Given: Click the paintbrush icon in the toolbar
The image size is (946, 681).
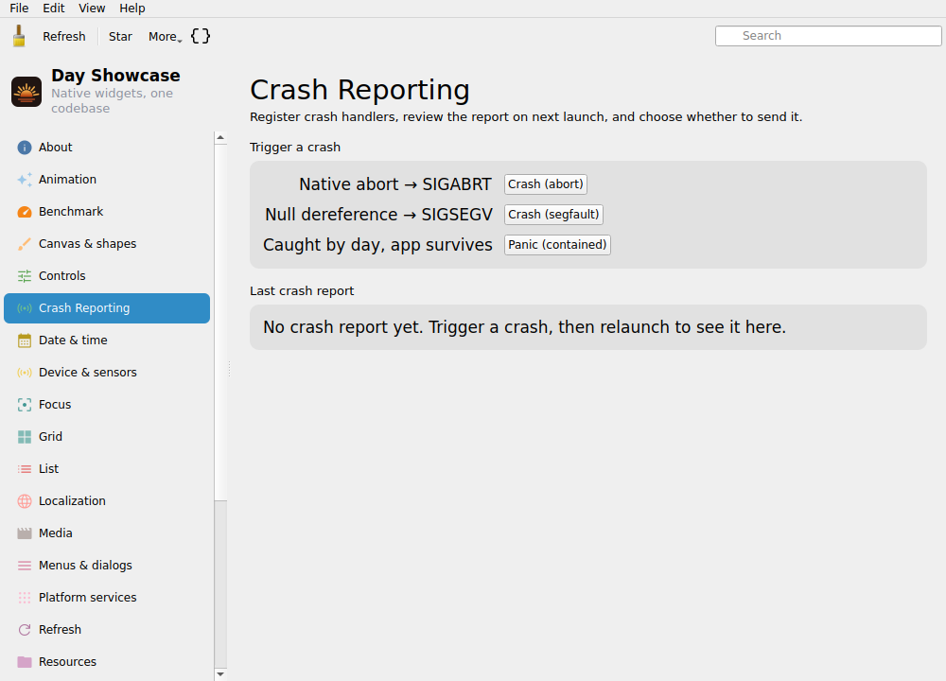Looking at the screenshot, I should (x=19, y=36).
